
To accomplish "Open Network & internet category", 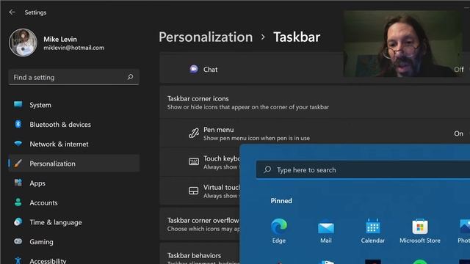I will [73, 144].
